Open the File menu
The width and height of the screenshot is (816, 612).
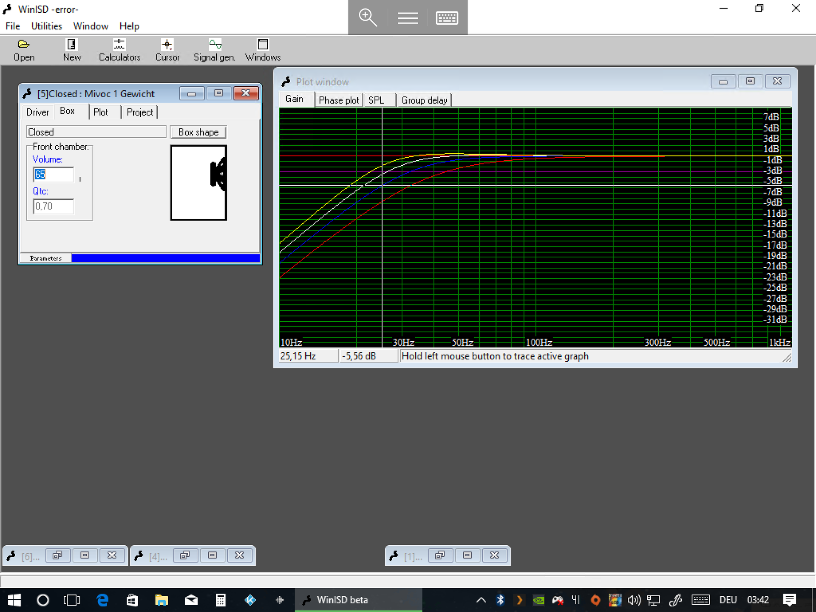(13, 26)
